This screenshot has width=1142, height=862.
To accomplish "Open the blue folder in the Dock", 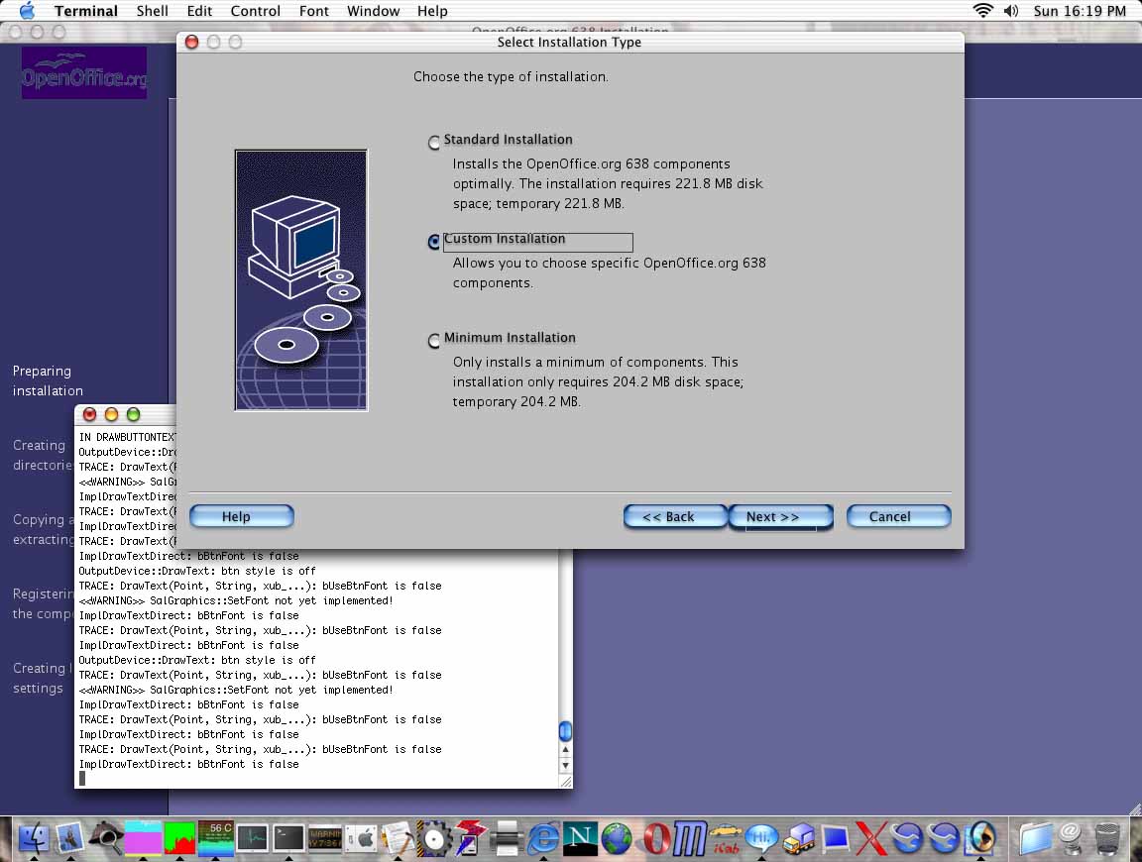I will coord(1036,838).
